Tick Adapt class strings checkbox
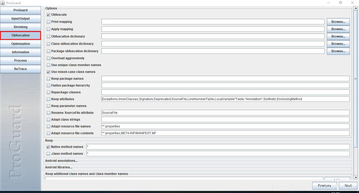Viewport: 359px width, 193px height. [48, 120]
